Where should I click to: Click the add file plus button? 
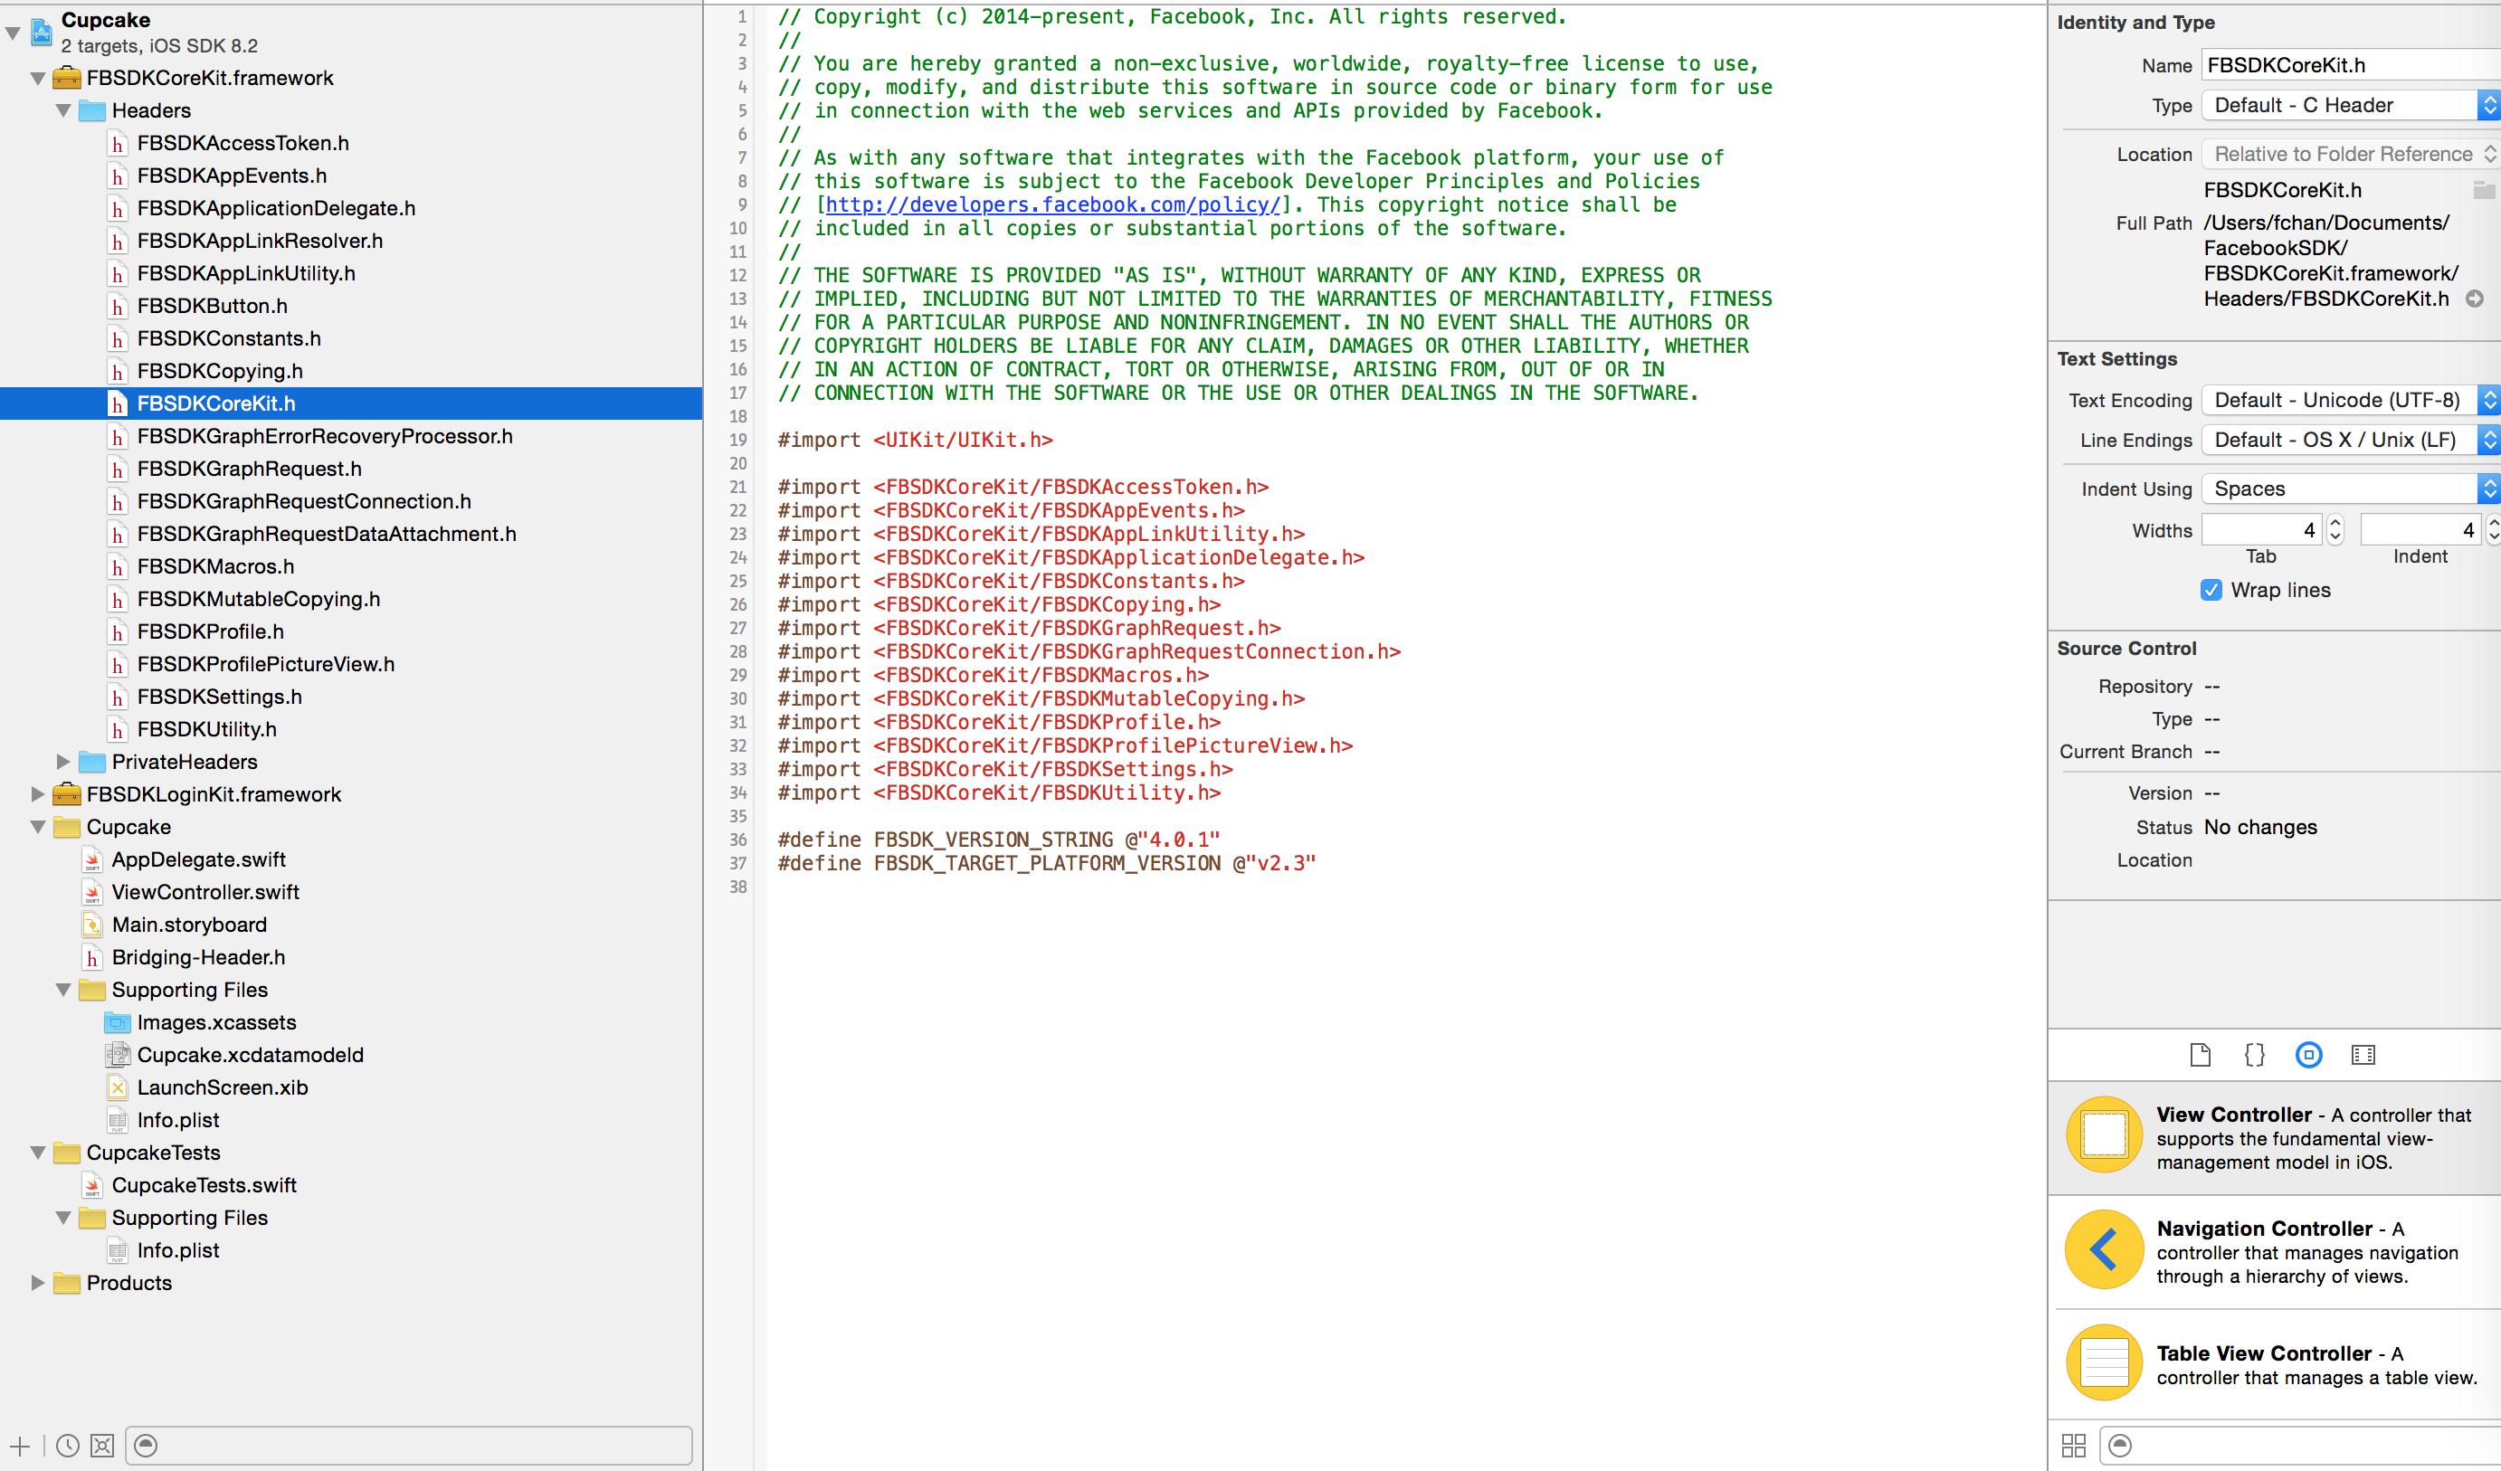(20, 1445)
